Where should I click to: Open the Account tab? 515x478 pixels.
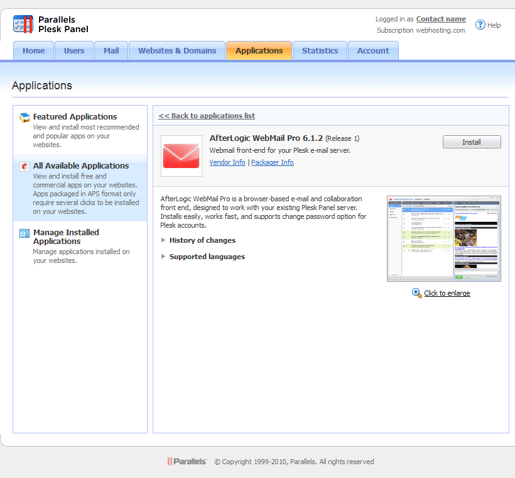[373, 51]
